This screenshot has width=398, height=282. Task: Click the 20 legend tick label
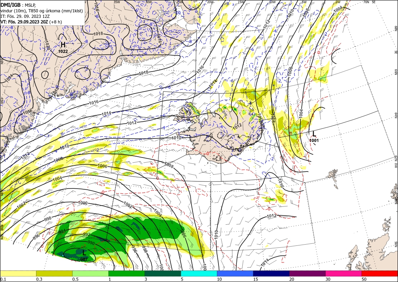[292, 279]
